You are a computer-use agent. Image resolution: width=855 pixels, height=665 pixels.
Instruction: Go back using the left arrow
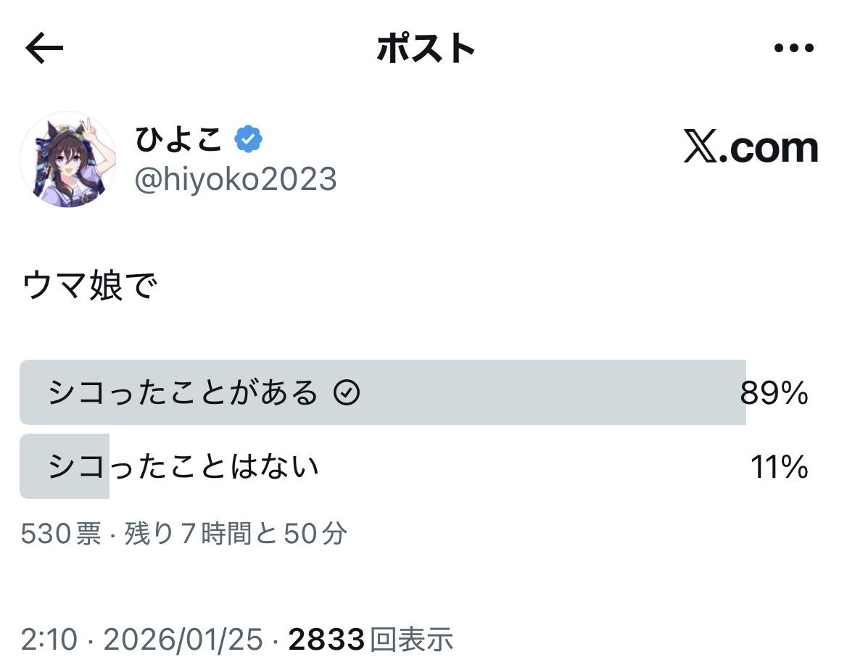click(x=44, y=49)
